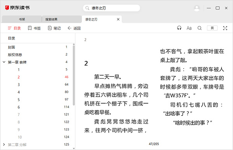Close the 京东读书 window

[226, 8]
